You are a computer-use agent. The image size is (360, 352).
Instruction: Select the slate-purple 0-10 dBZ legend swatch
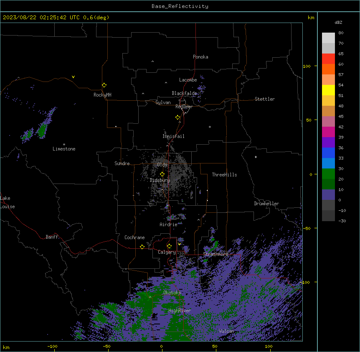pos(328,195)
